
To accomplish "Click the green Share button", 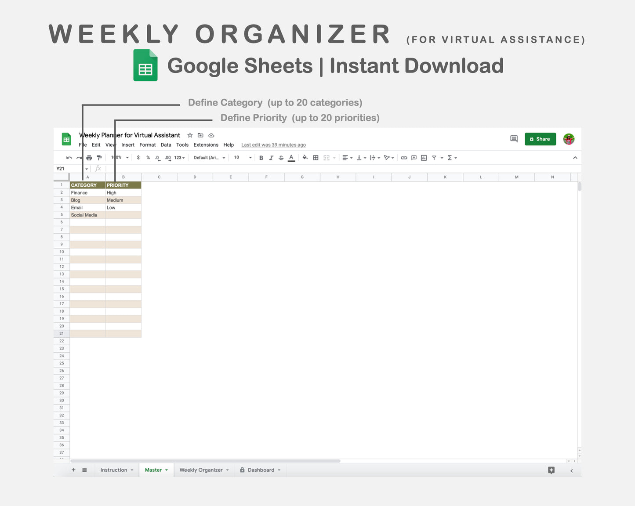I will (x=540, y=139).
